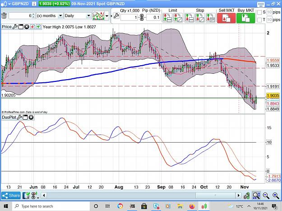Open Task View on the taskbar
Image resolution: width=282 pixels, height=211 pixels.
pyautogui.click(x=107, y=206)
